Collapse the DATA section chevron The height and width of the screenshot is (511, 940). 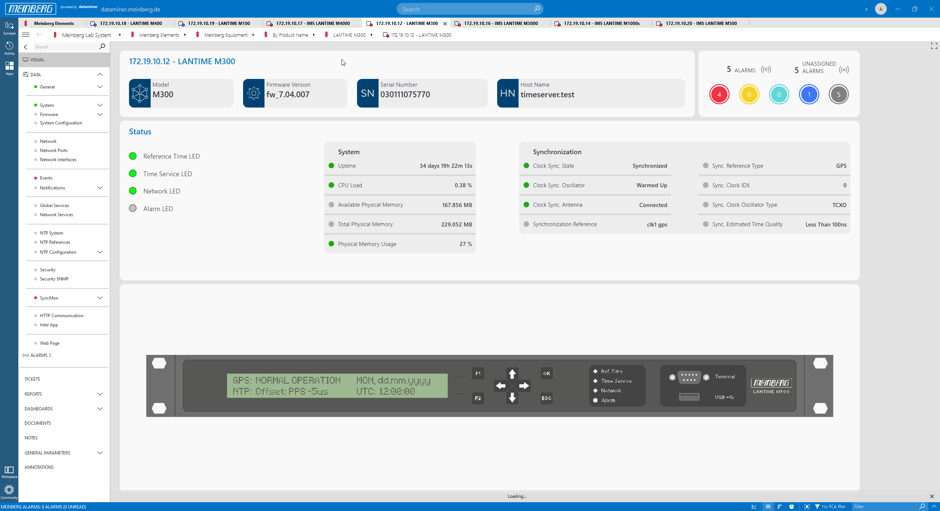pos(100,75)
